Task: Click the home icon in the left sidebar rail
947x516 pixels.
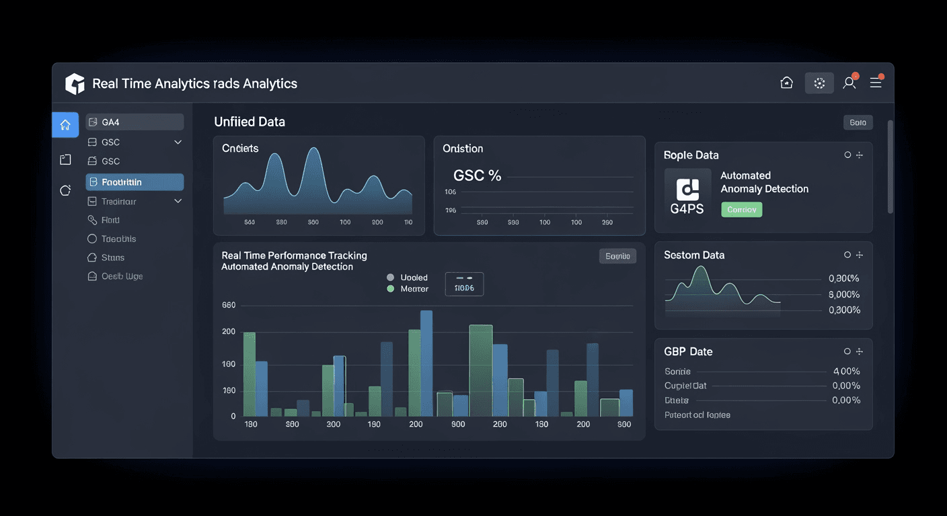Action: click(65, 124)
